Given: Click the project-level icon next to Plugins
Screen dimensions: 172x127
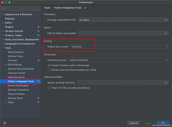Looking at the screenshot, I should coord(38,27).
